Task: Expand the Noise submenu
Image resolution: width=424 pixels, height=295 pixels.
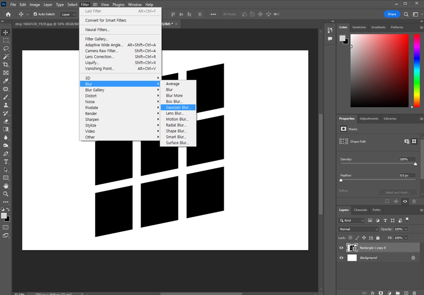Action: [x=120, y=102]
